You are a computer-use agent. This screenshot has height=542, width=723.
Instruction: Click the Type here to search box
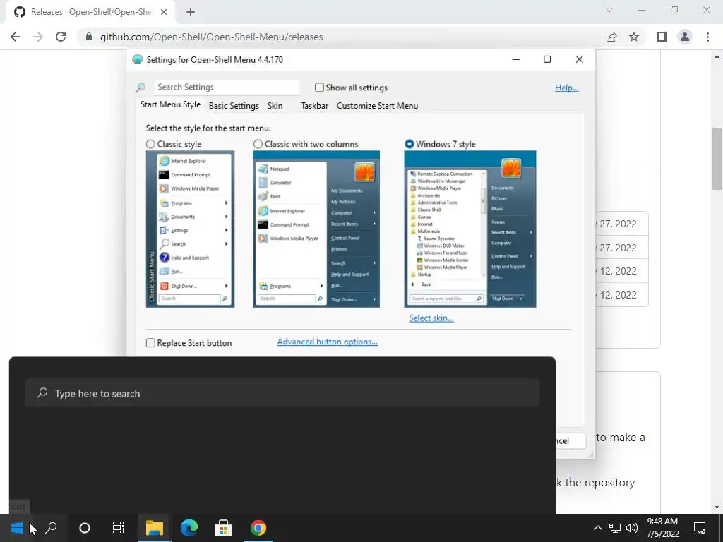(x=282, y=393)
